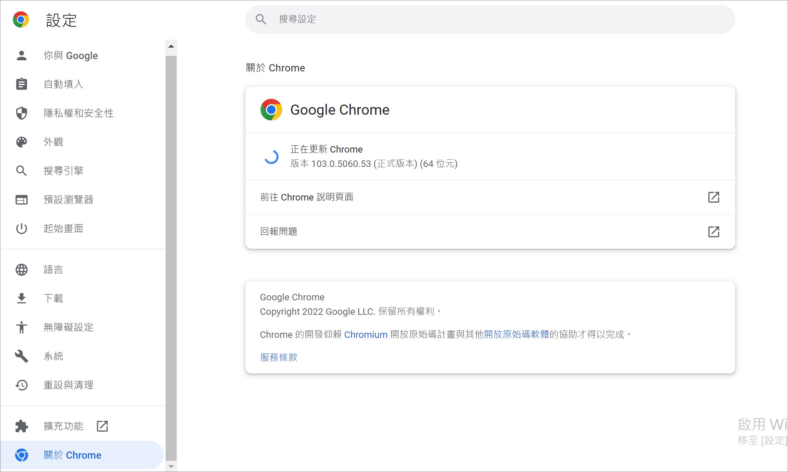
Task: Click the 開放原始碼軟體 link
Action: pyautogui.click(x=516, y=335)
